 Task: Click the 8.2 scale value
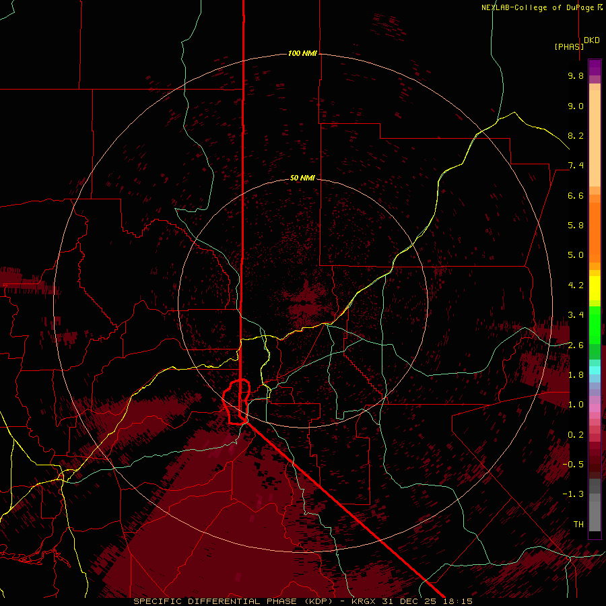click(576, 135)
